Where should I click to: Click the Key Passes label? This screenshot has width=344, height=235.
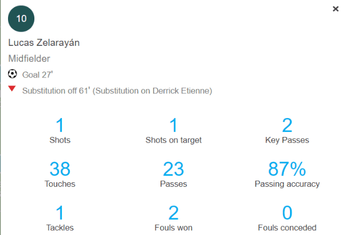[288, 139]
